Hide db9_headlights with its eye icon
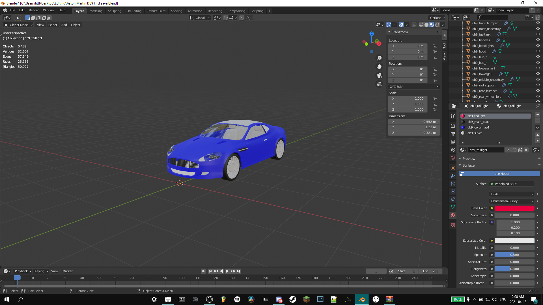Screen dimensions: 543x305 click(538, 45)
